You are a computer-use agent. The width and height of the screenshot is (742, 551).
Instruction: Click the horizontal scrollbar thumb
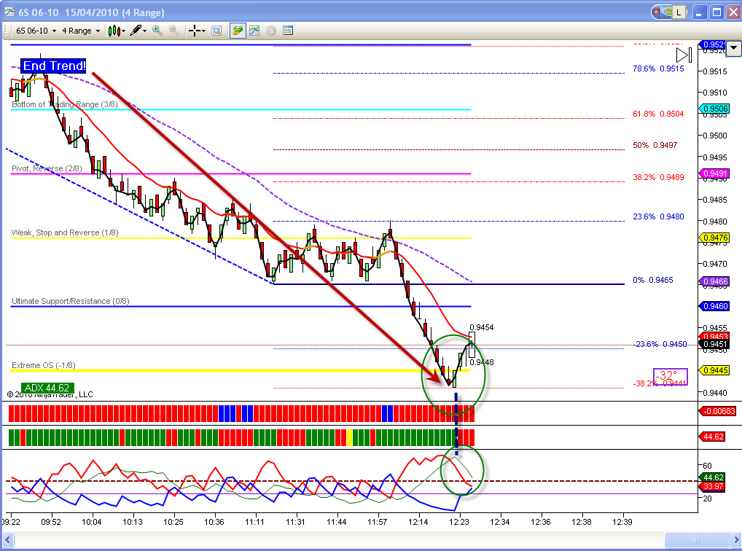coord(697,539)
